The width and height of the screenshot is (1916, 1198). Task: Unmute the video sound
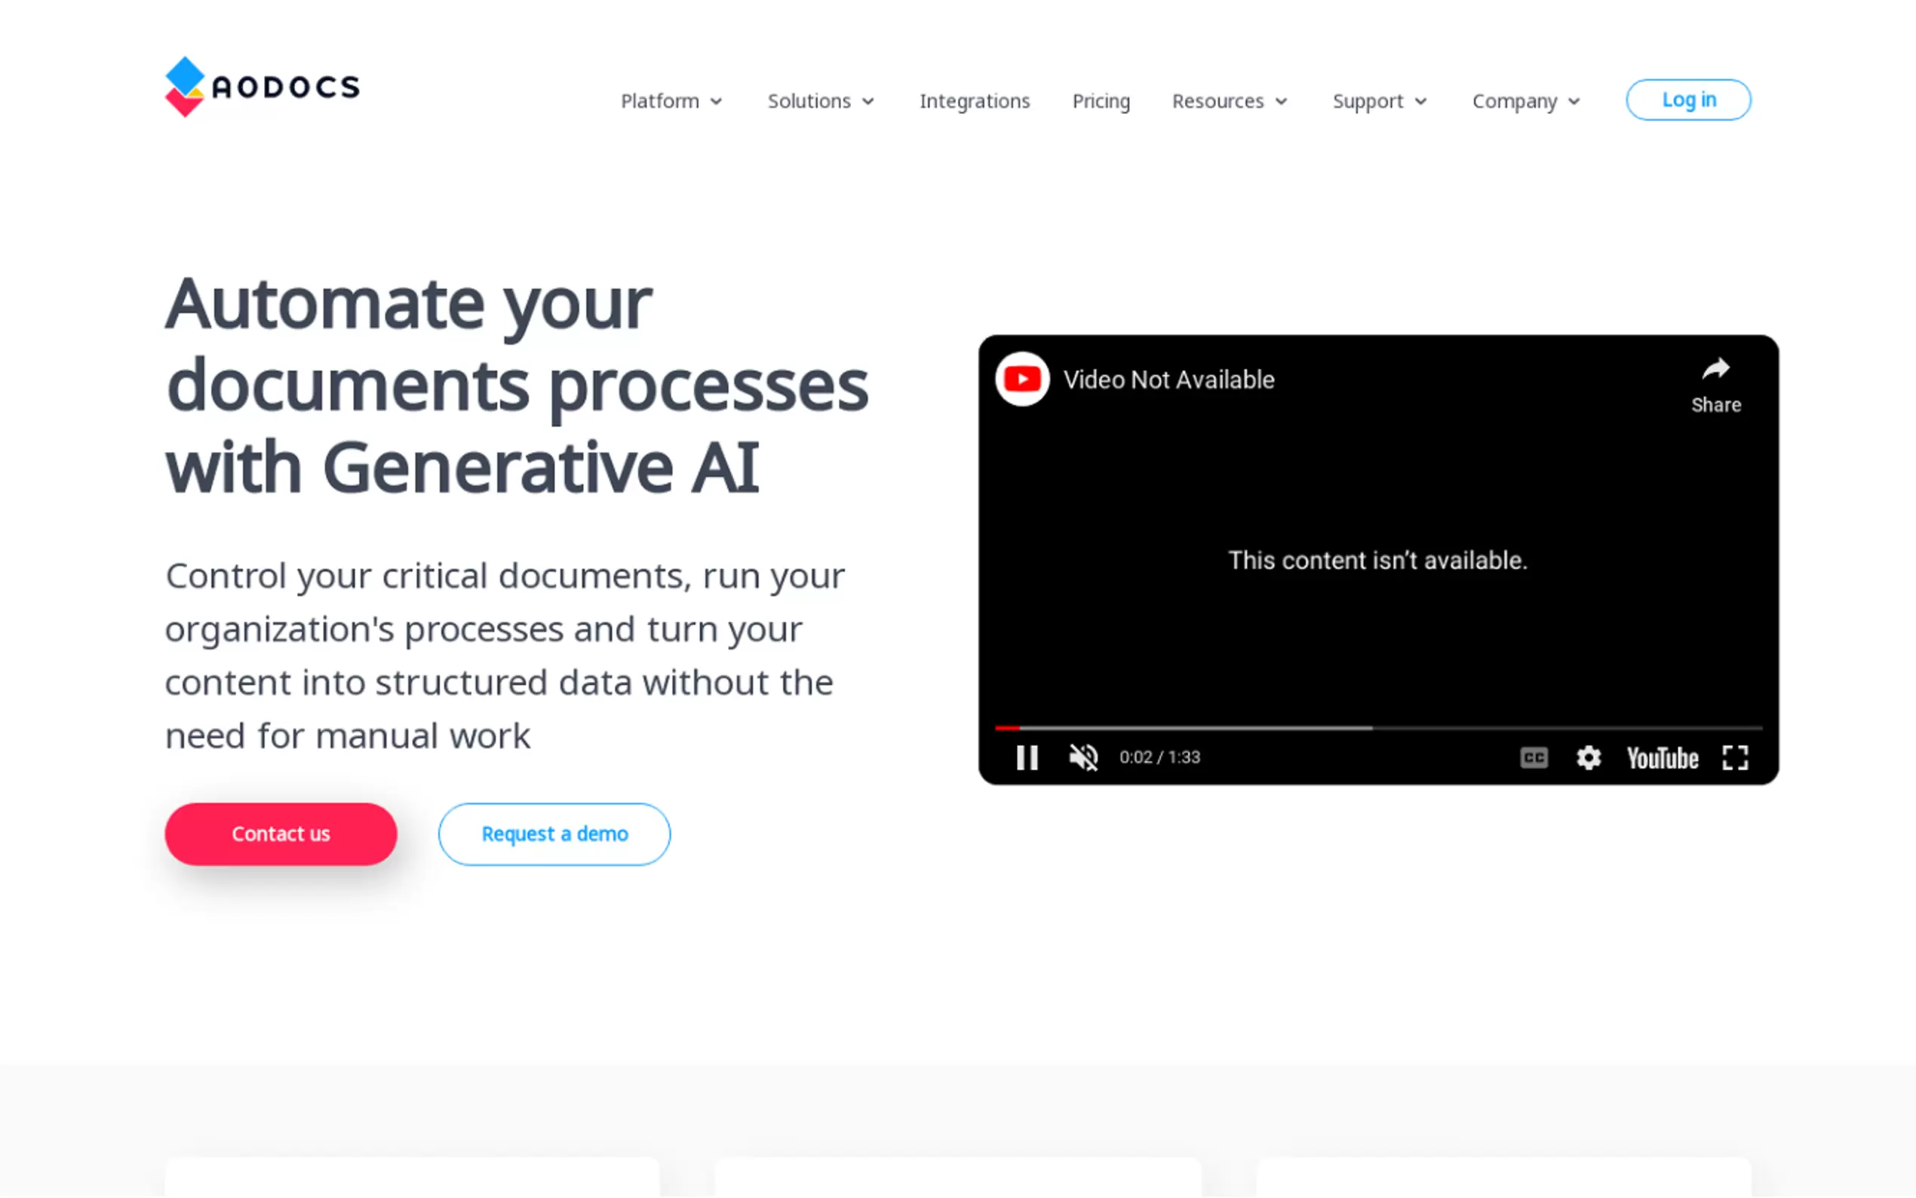1082,757
